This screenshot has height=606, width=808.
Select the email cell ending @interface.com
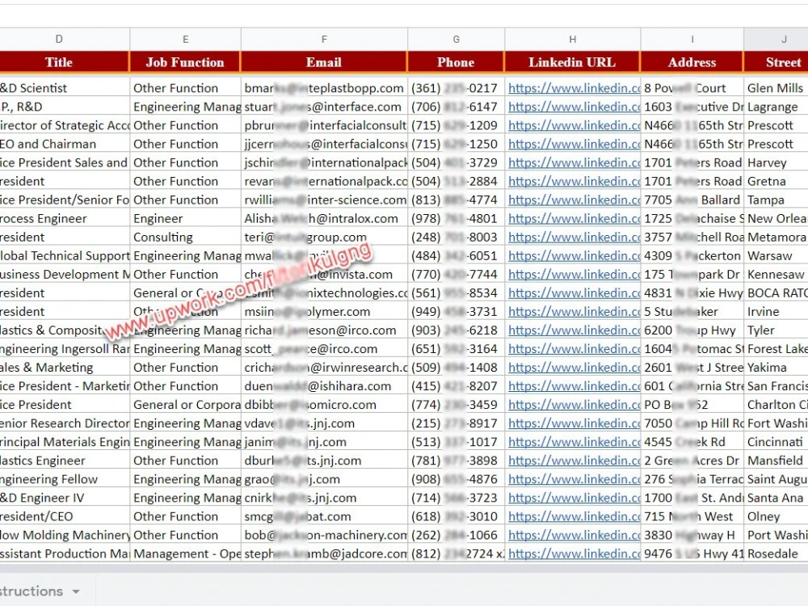pos(324,107)
